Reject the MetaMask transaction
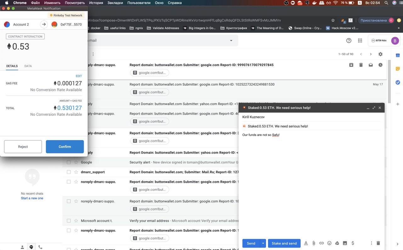Image resolution: width=403 pixels, height=250 pixels. coord(23,147)
